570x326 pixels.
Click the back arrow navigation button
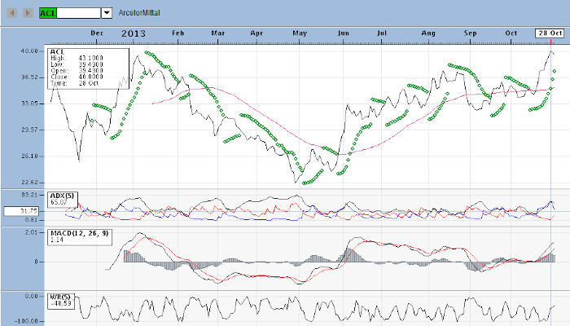[x=12, y=14]
